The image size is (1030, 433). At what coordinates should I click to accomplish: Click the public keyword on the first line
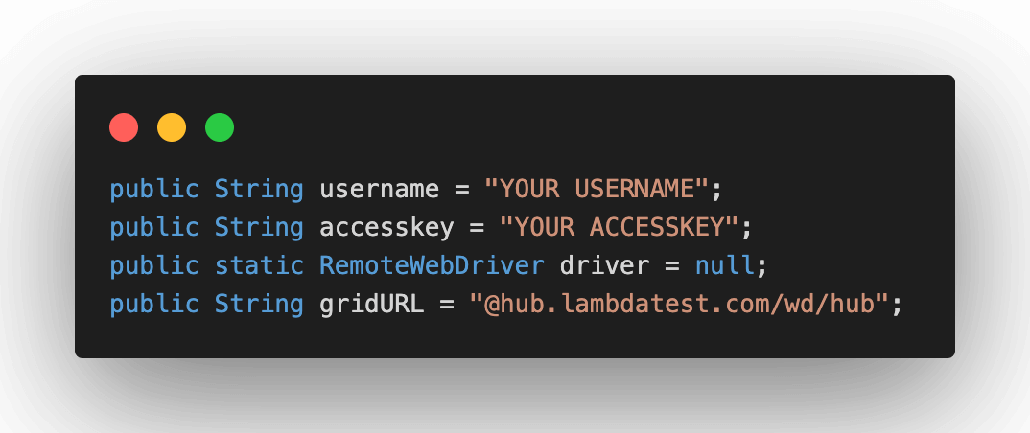pyautogui.click(x=153, y=189)
